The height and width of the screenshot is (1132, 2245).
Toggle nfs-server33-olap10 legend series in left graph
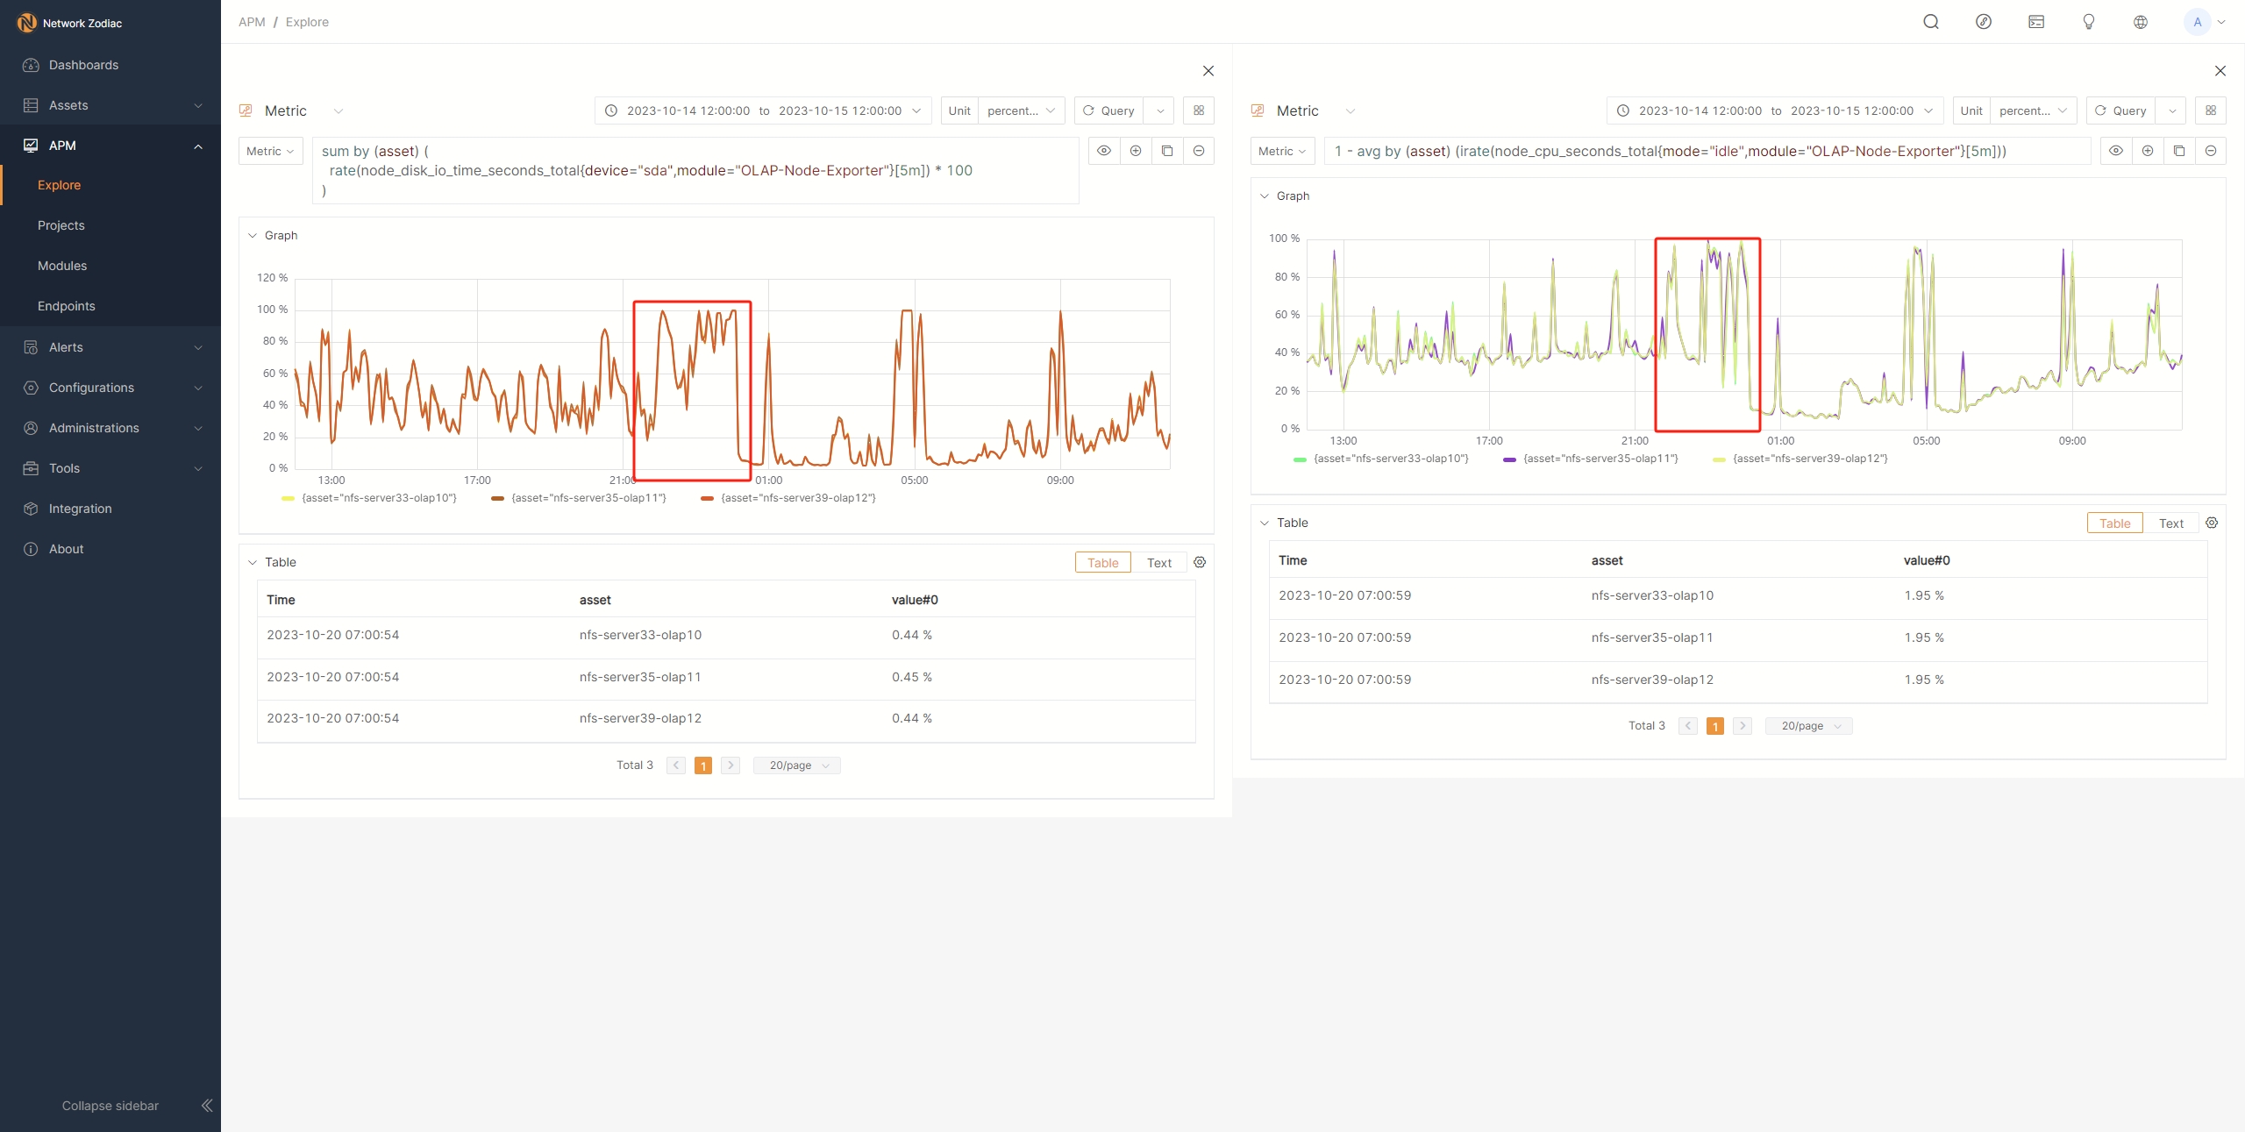[x=378, y=498]
